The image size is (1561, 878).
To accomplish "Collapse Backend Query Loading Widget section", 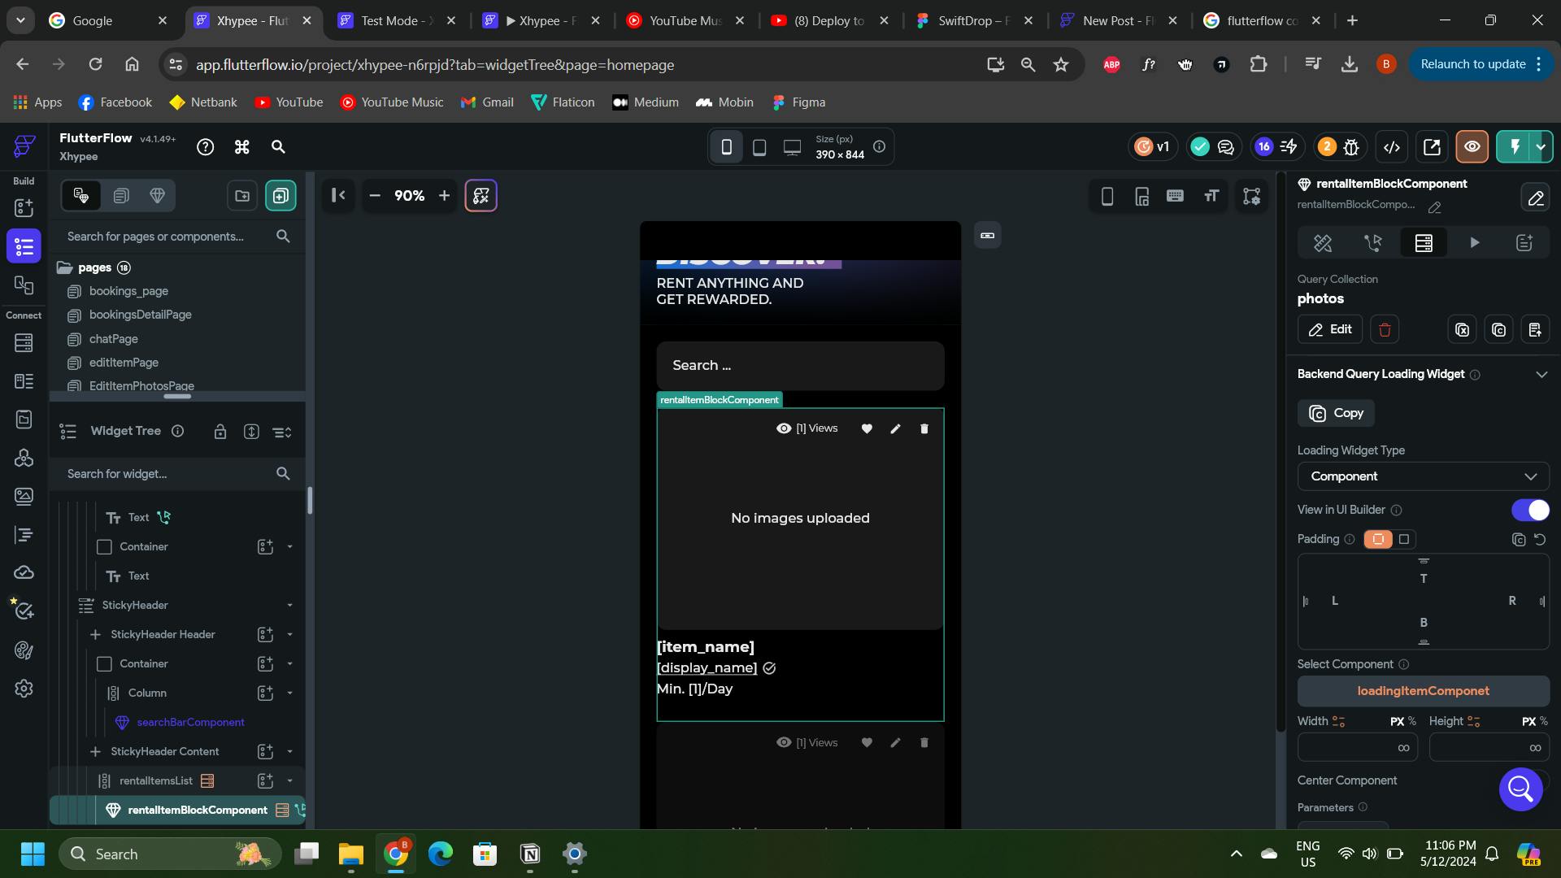I will (x=1541, y=374).
